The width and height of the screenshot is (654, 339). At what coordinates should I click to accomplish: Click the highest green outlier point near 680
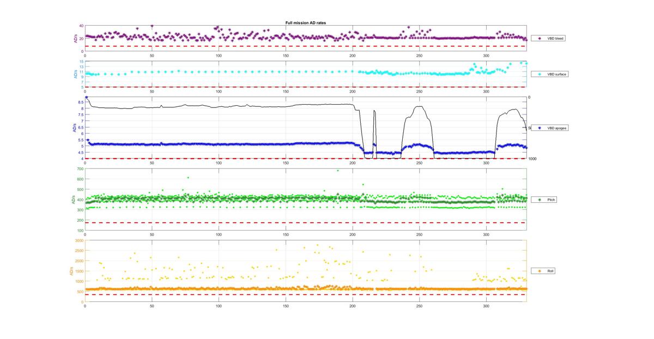tap(337, 171)
